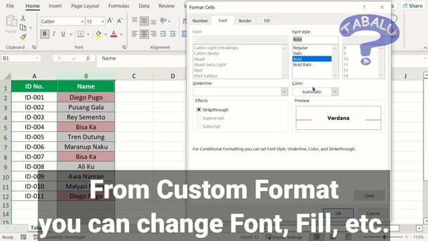Toggle Underline in the ribbon
The height and width of the screenshot is (241, 428).
(63, 34)
